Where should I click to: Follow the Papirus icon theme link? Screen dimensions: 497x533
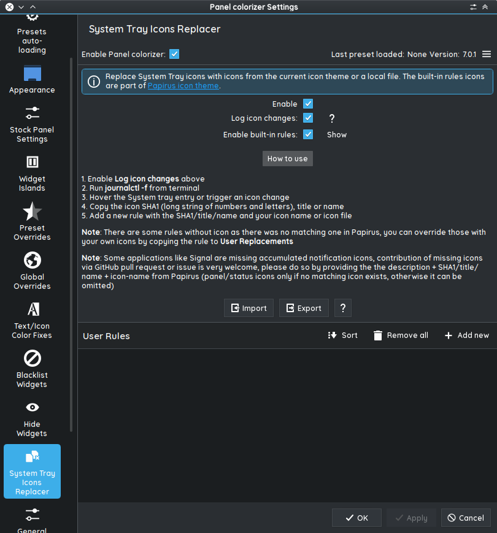pyautogui.click(x=183, y=86)
